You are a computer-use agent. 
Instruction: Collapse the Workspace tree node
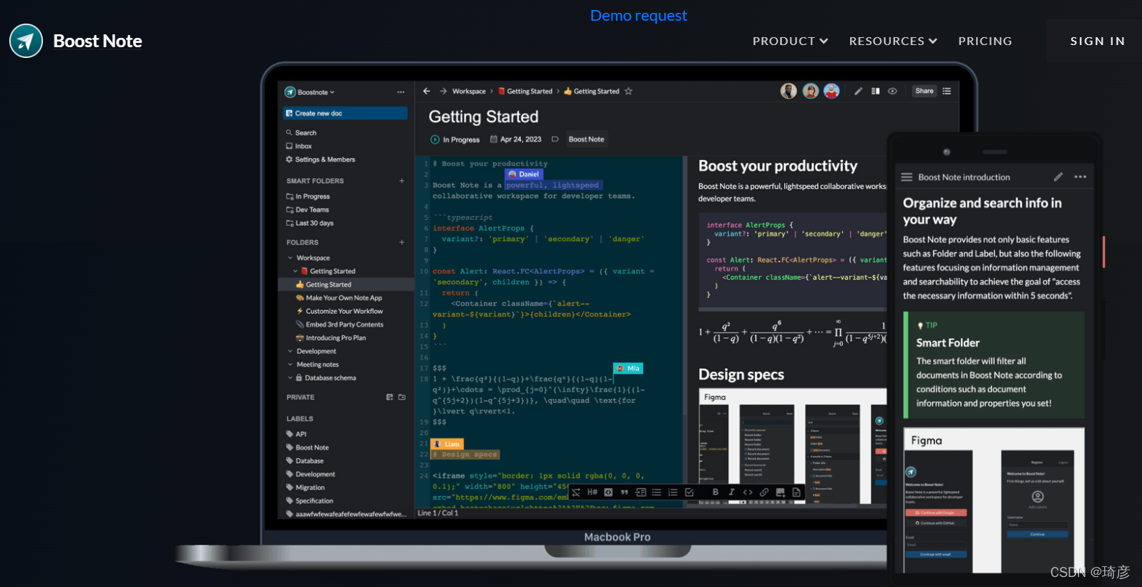[291, 258]
